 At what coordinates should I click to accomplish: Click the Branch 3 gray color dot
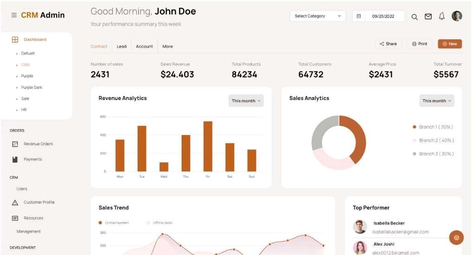415,154
